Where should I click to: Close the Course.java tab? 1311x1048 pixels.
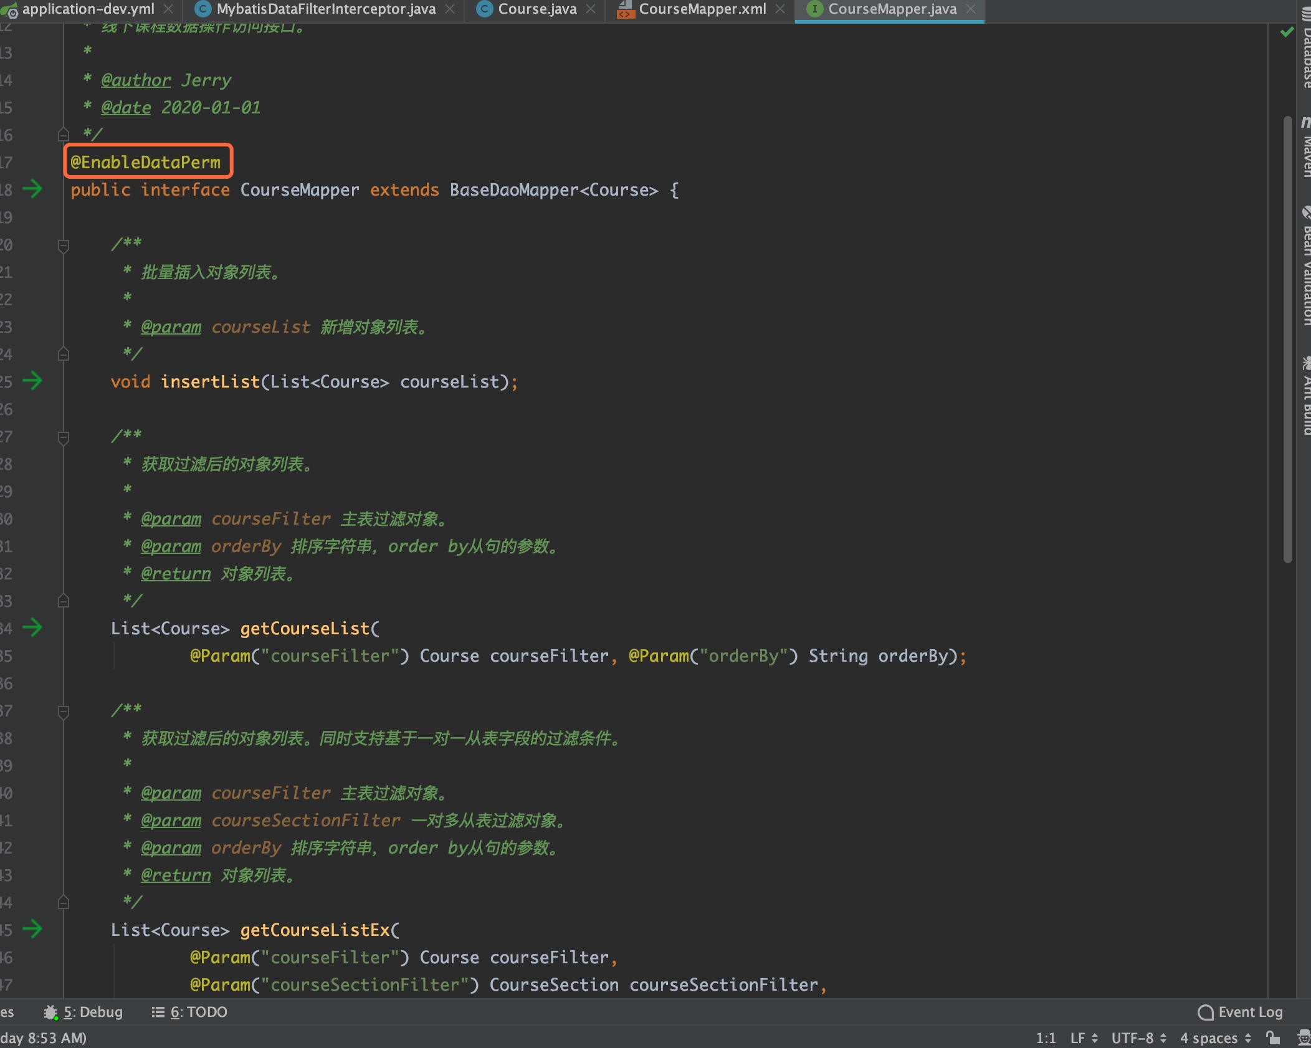pyautogui.click(x=590, y=9)
